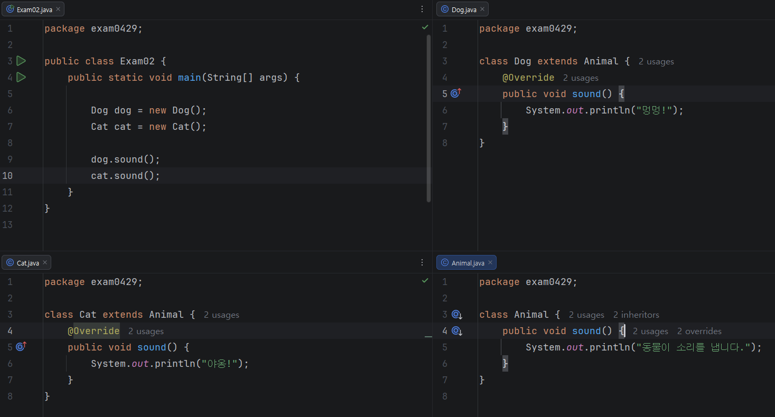
Task: Click 'package exam0429;' in Animal.java
Action: (x=528, y=282)
